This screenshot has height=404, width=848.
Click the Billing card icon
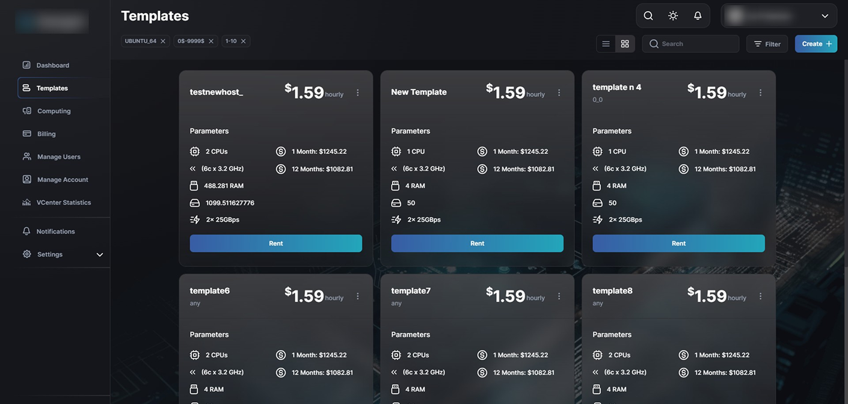click(26, 133)
